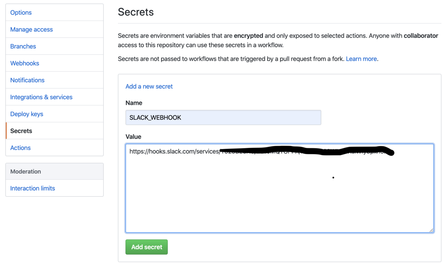This screenshot has width=445, height=267.
Task: Click the Moderation section header
Action: 26,172
